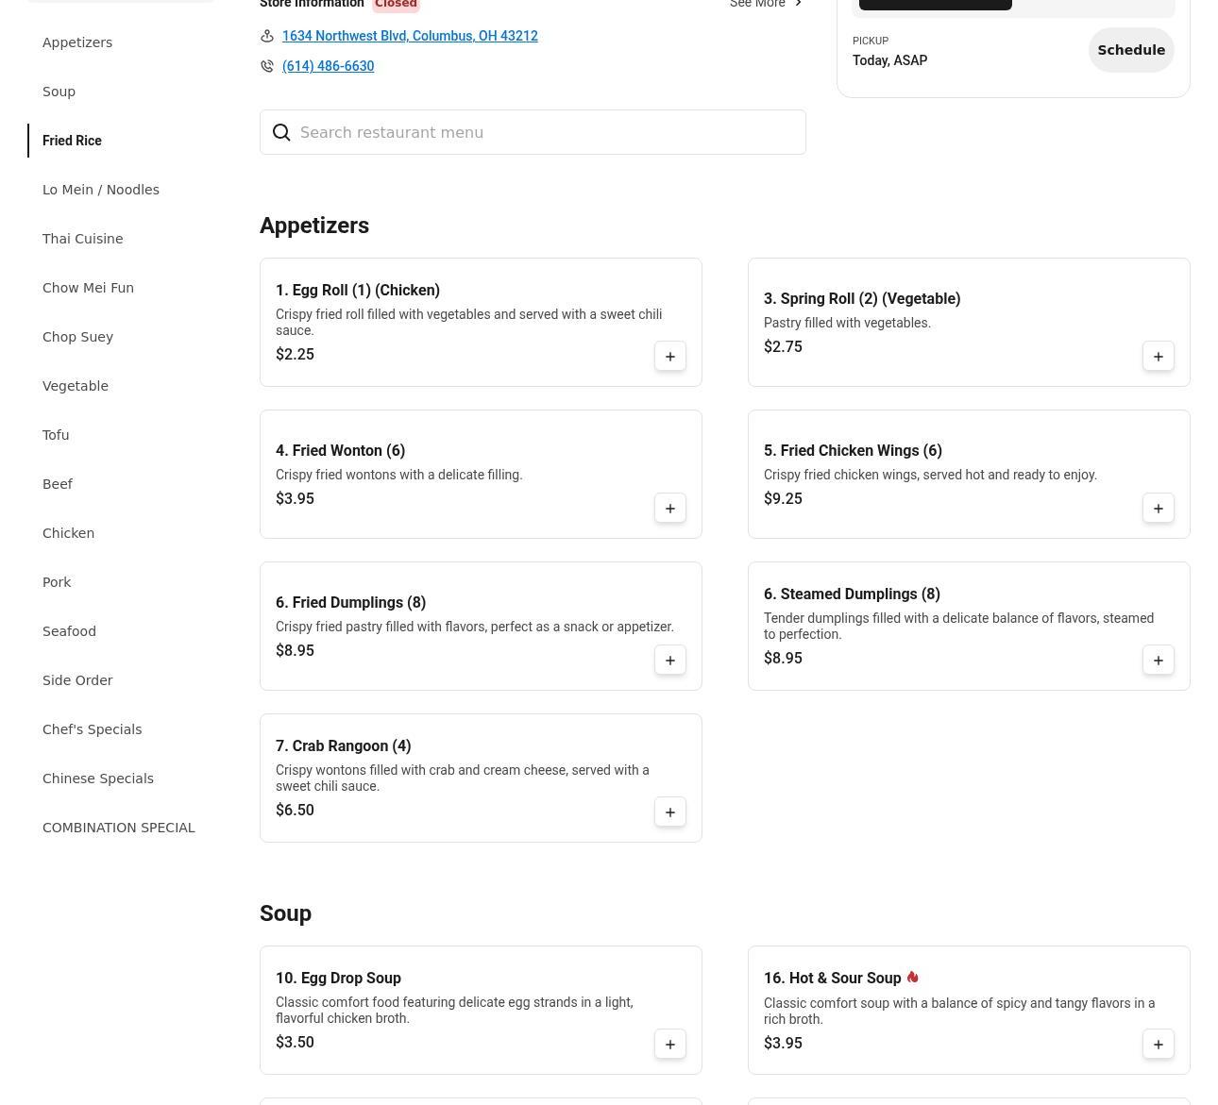Open Chef's Specials category
Screen dimensions: 1218x1105
[92, 729]
